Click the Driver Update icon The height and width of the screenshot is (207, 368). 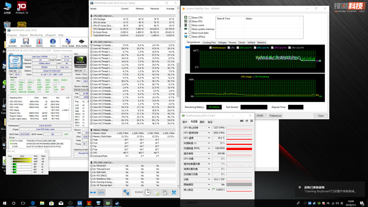pos(68,42)
